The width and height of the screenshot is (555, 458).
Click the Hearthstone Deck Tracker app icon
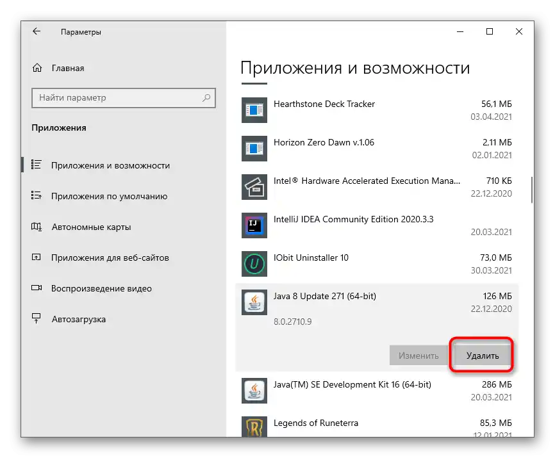(x=254, y=110)
